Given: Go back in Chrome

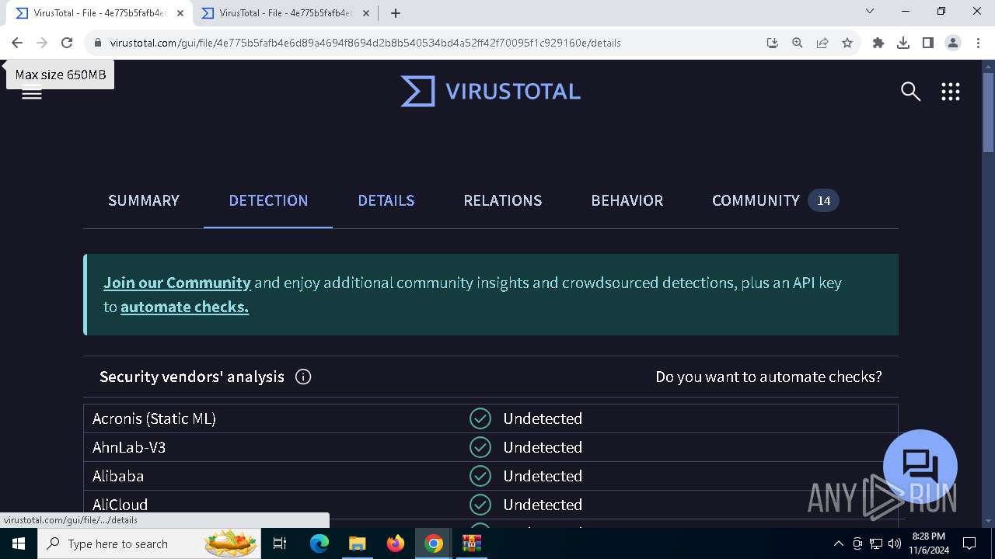Looking at the screenshot, I should click(17, 43).
